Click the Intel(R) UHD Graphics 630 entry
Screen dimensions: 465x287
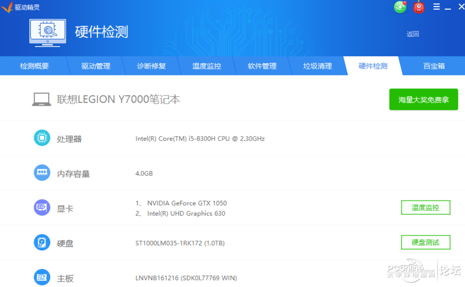[186, 213]
